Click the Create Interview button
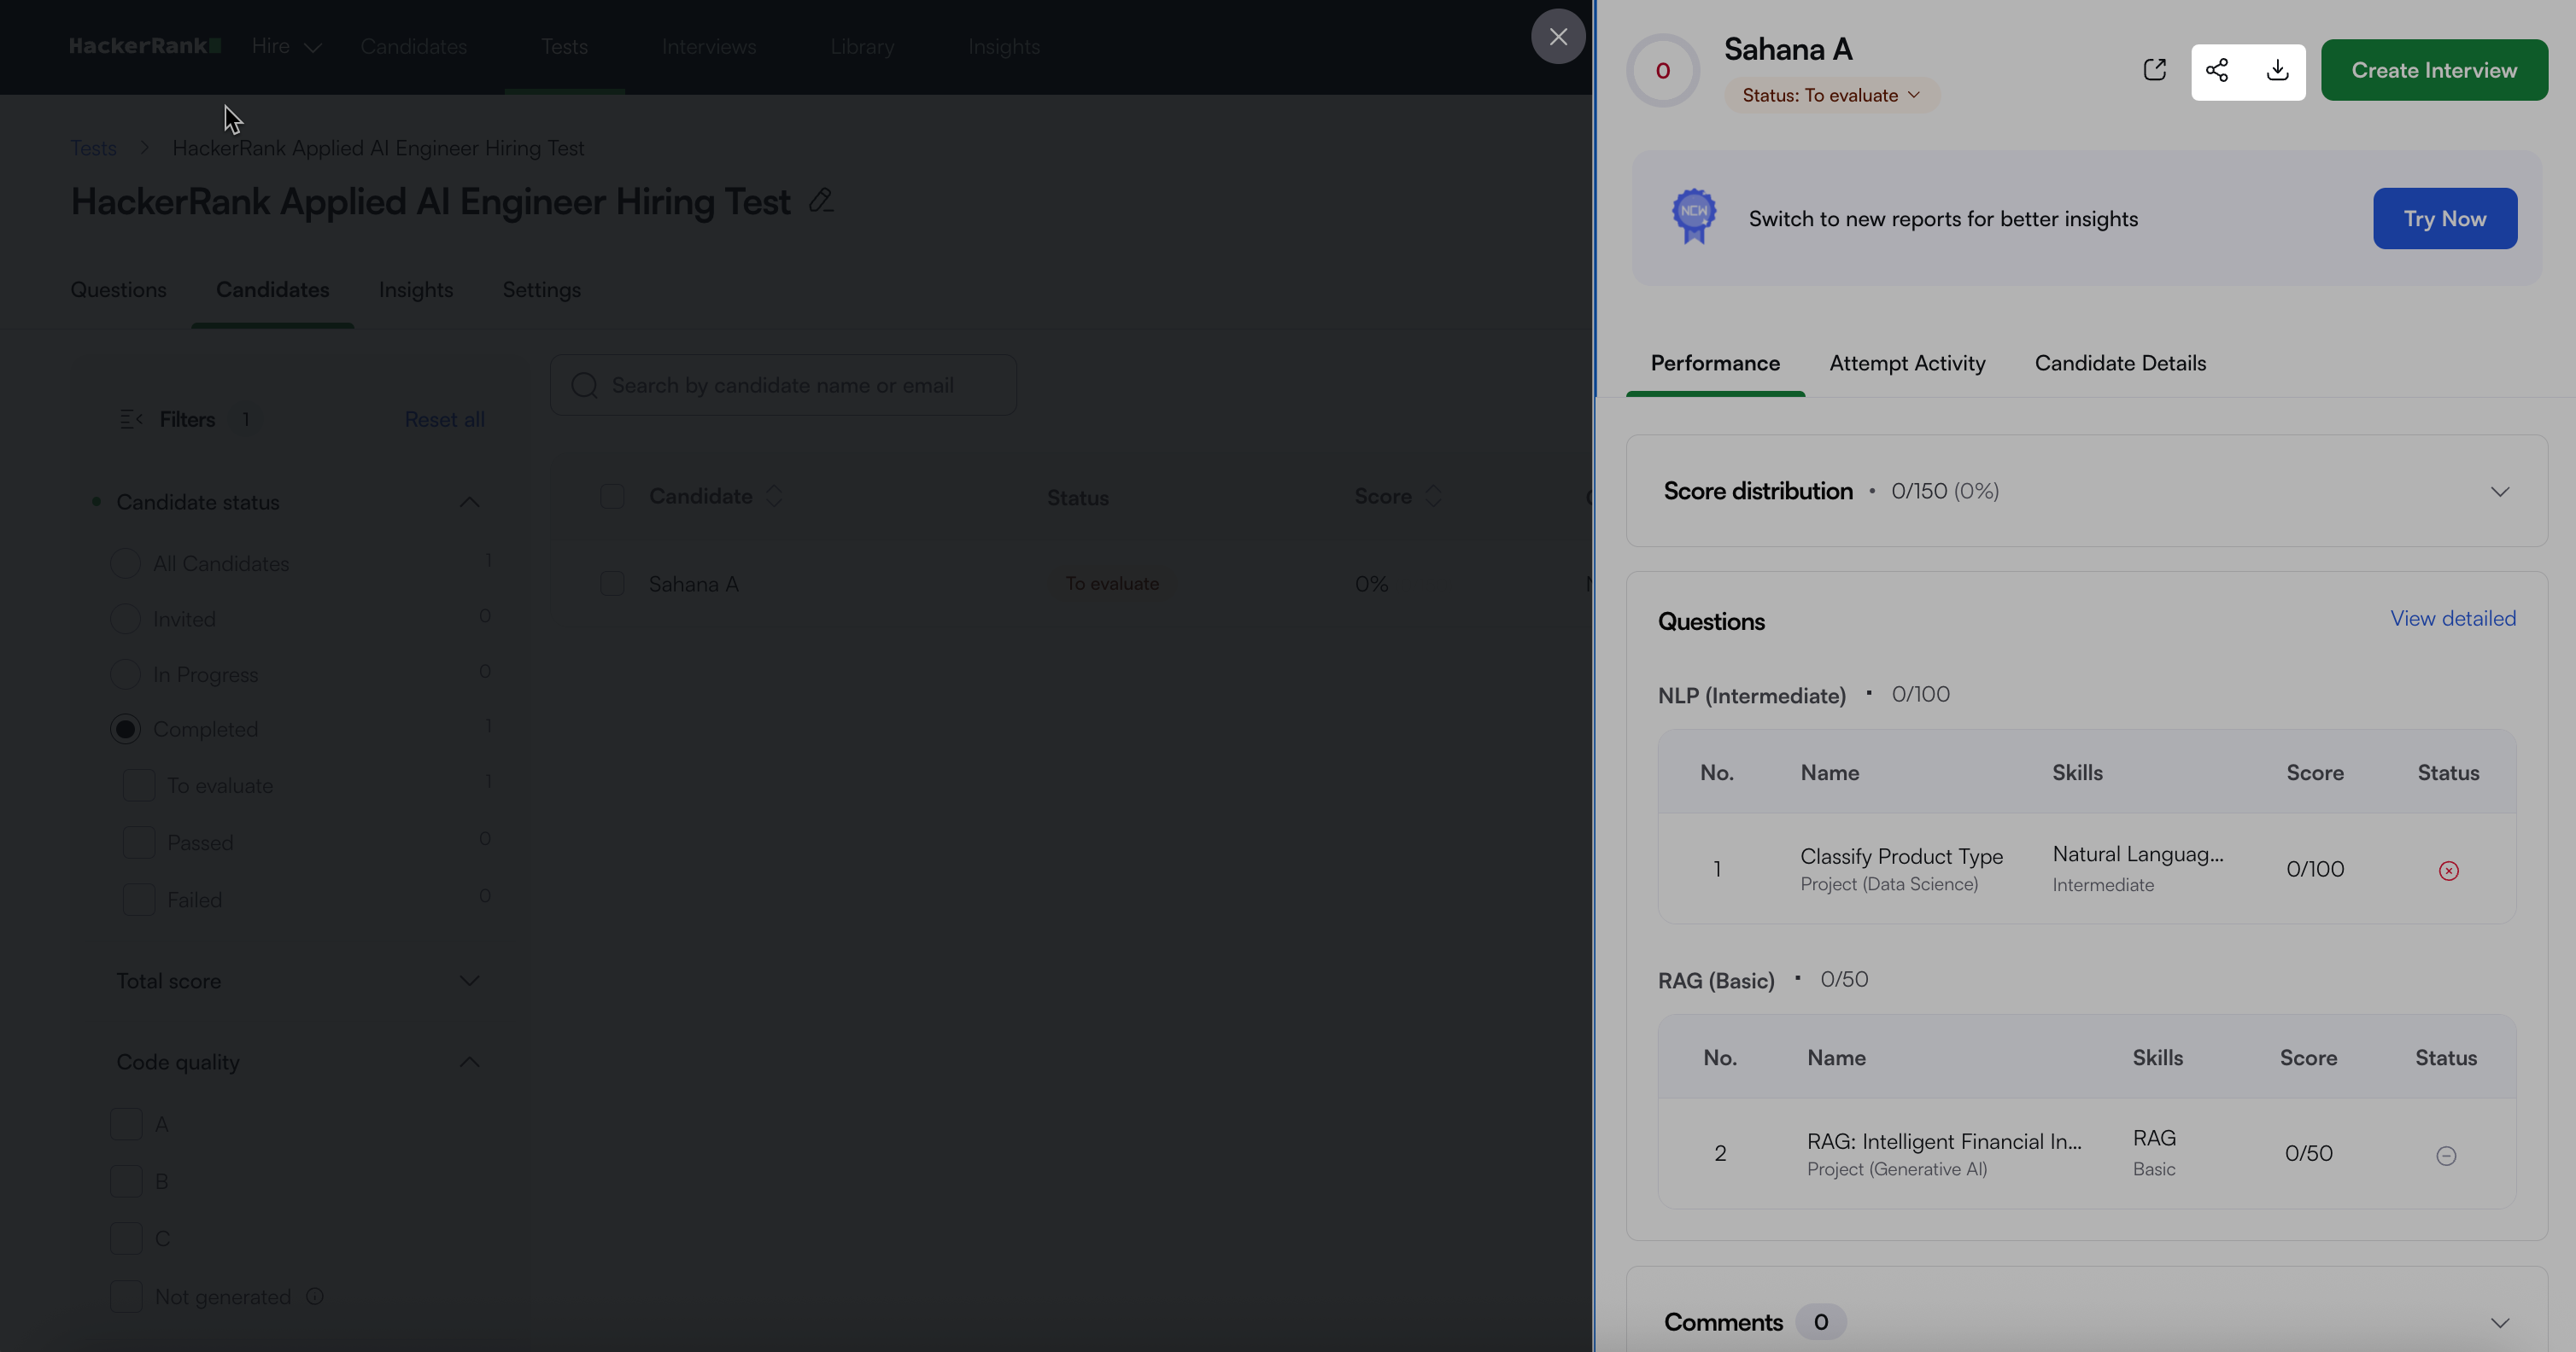This screenshot has height=1352, width=2576. [x=2433, y=70]
